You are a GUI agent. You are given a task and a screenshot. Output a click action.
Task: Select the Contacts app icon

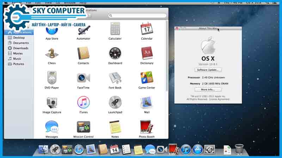84,54
